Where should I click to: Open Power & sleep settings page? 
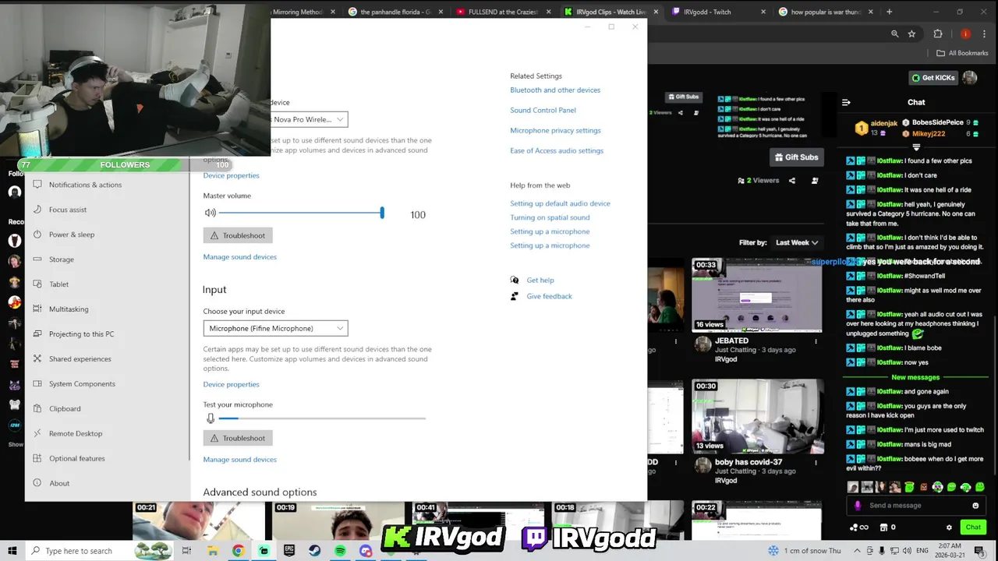tap(108, 235)
